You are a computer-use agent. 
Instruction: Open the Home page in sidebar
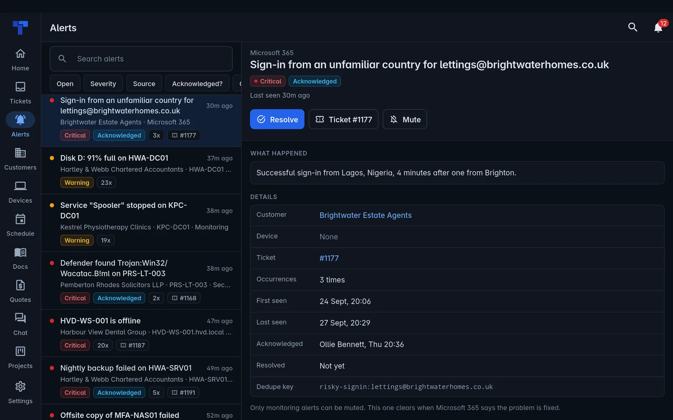(20, 60)
